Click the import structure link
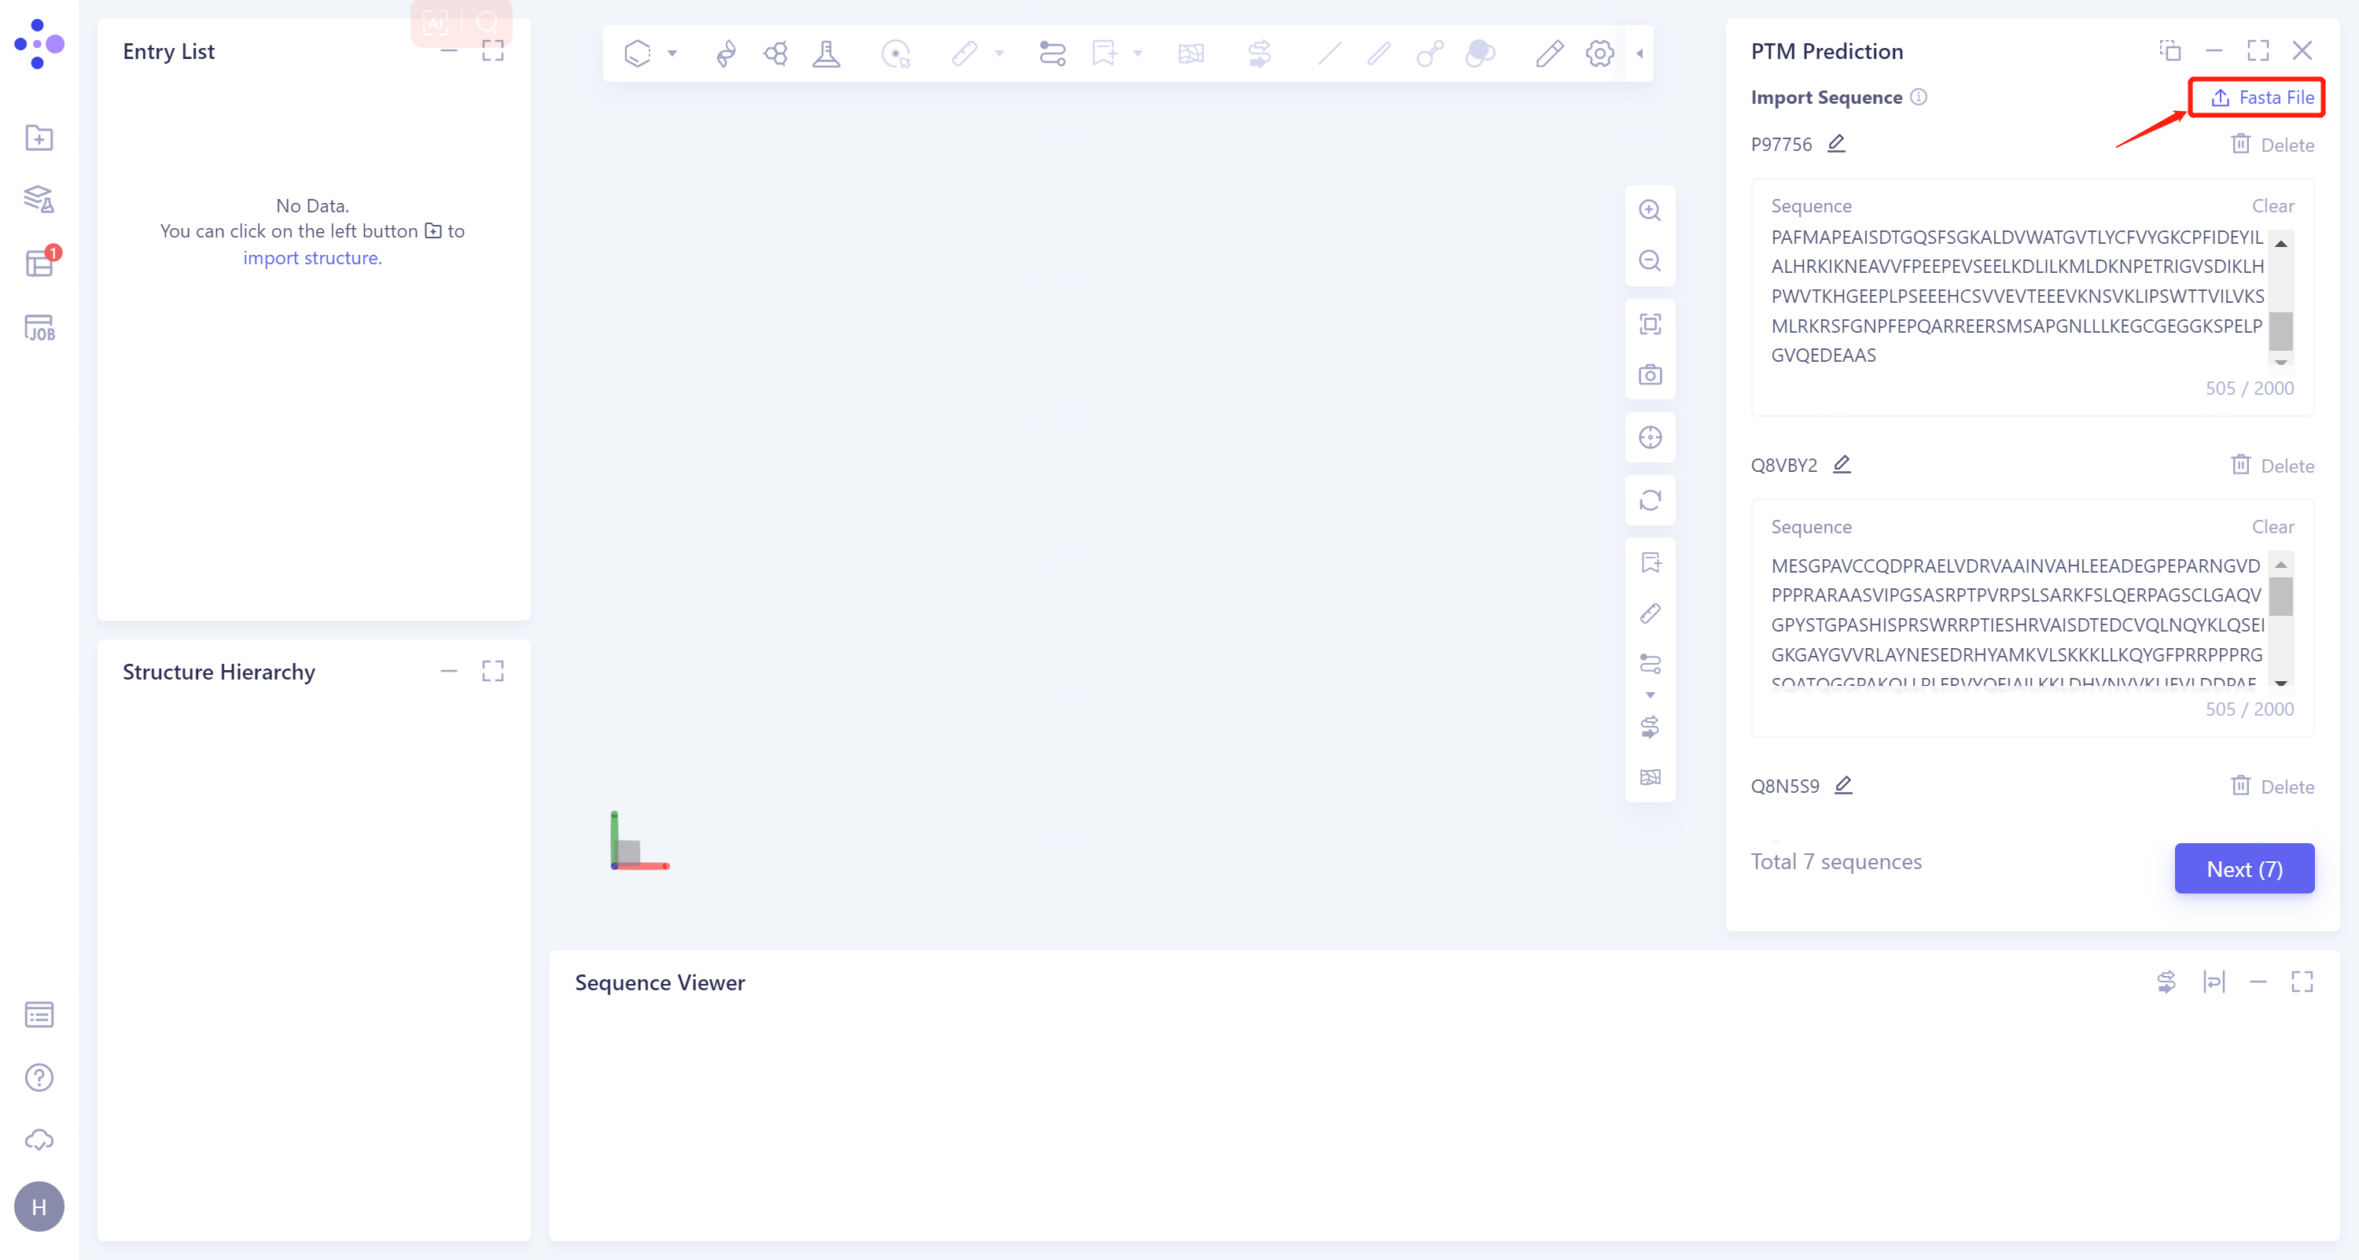Viewport: 2359px width, 1260px height. [312, 258]
